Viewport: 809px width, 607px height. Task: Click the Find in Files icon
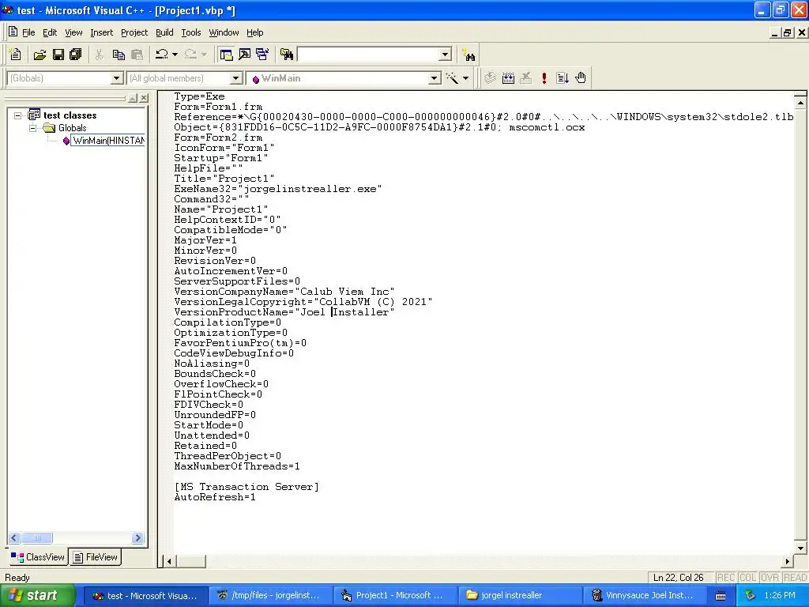click(x=286, y=55)
